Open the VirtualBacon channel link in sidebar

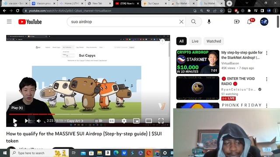click(x=230, y=63)
